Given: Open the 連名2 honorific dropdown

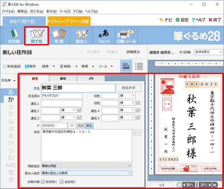Looking at the screenshot, I should 69,110.
